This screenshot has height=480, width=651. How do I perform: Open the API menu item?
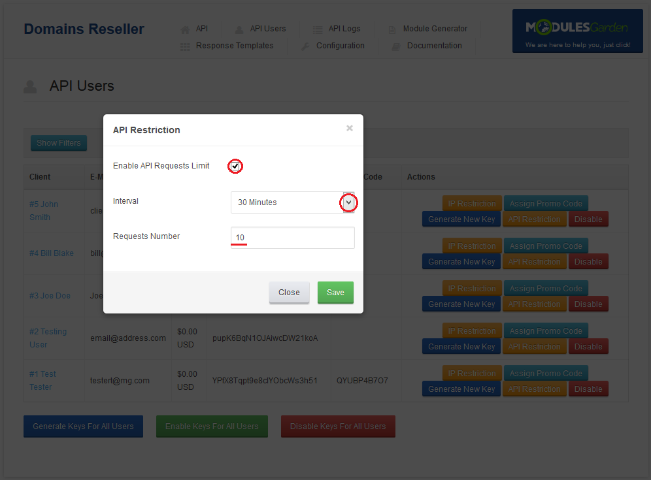[202, 29]
